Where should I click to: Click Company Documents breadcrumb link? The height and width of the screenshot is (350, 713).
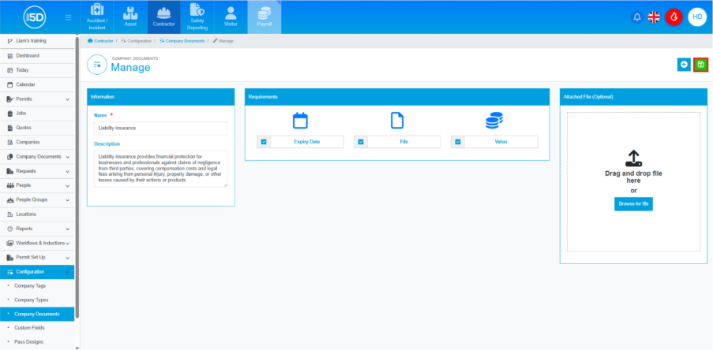tap(183, 39)
